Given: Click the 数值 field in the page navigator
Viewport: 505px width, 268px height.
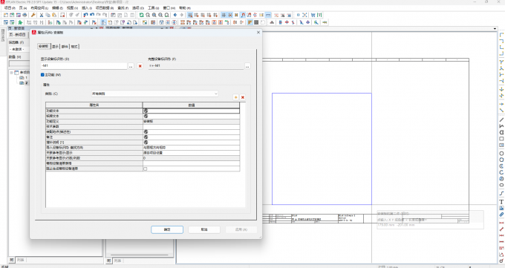Looking at the screenshot, I should click(19, 63).
